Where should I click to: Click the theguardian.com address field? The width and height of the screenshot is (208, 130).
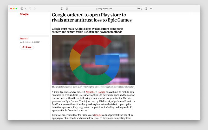[104, 9]
